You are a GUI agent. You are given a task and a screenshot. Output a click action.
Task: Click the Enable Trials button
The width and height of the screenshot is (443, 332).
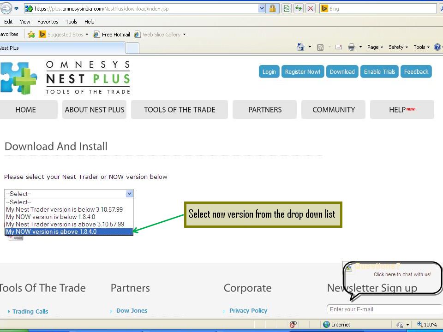[379, 72]
